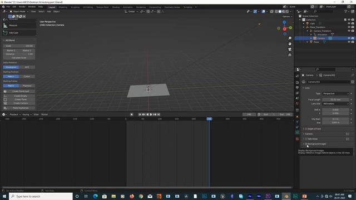This screenshot has width=356, height=200.
Task: Collapse the Collection in outliner
Action: point(300,20)
